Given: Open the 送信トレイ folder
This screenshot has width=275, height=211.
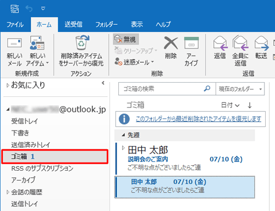Looking at the screenshot, I should tap(25, 204).
